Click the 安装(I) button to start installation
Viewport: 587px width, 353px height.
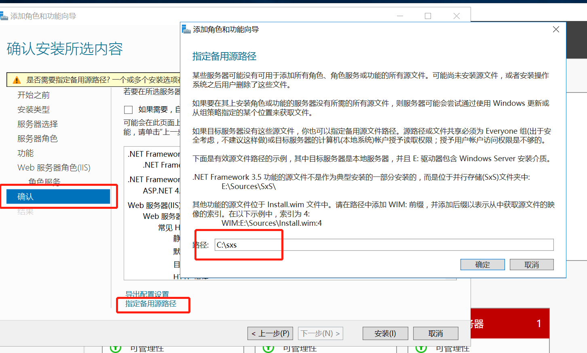385,333
